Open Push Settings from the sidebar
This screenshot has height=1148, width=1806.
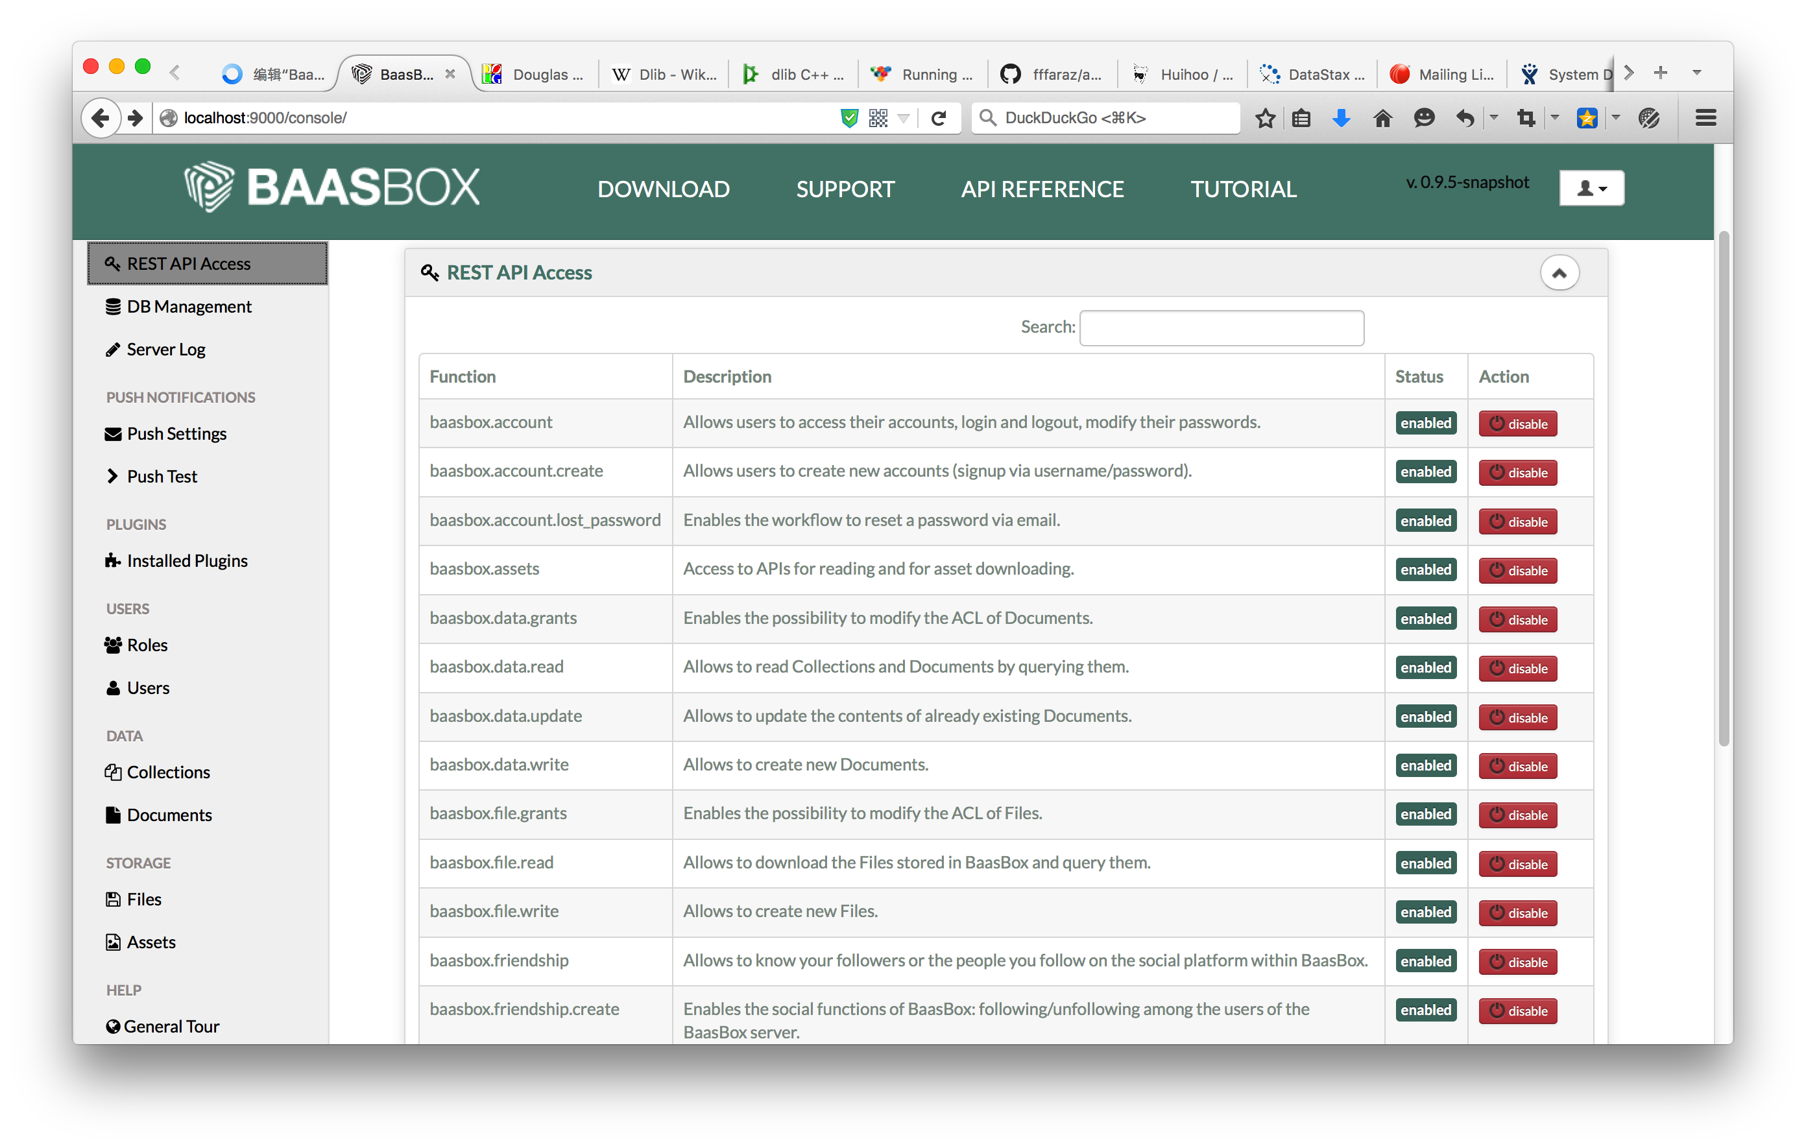tap(176, 433)
